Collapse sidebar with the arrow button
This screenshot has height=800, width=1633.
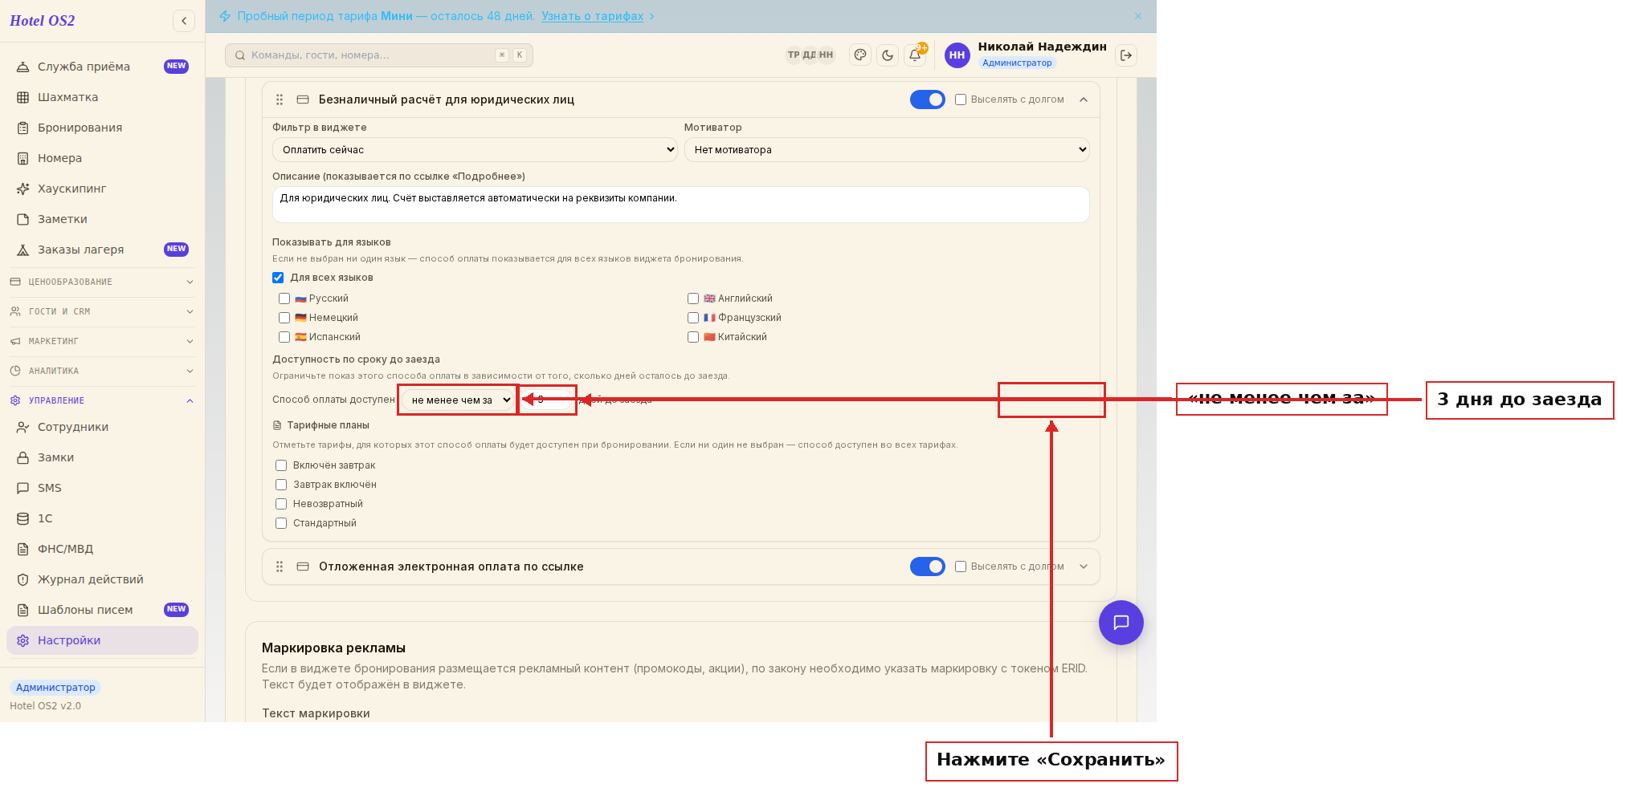(184, 21)
